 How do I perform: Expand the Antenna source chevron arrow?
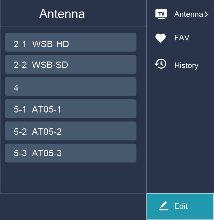click(x=206, y=14)
